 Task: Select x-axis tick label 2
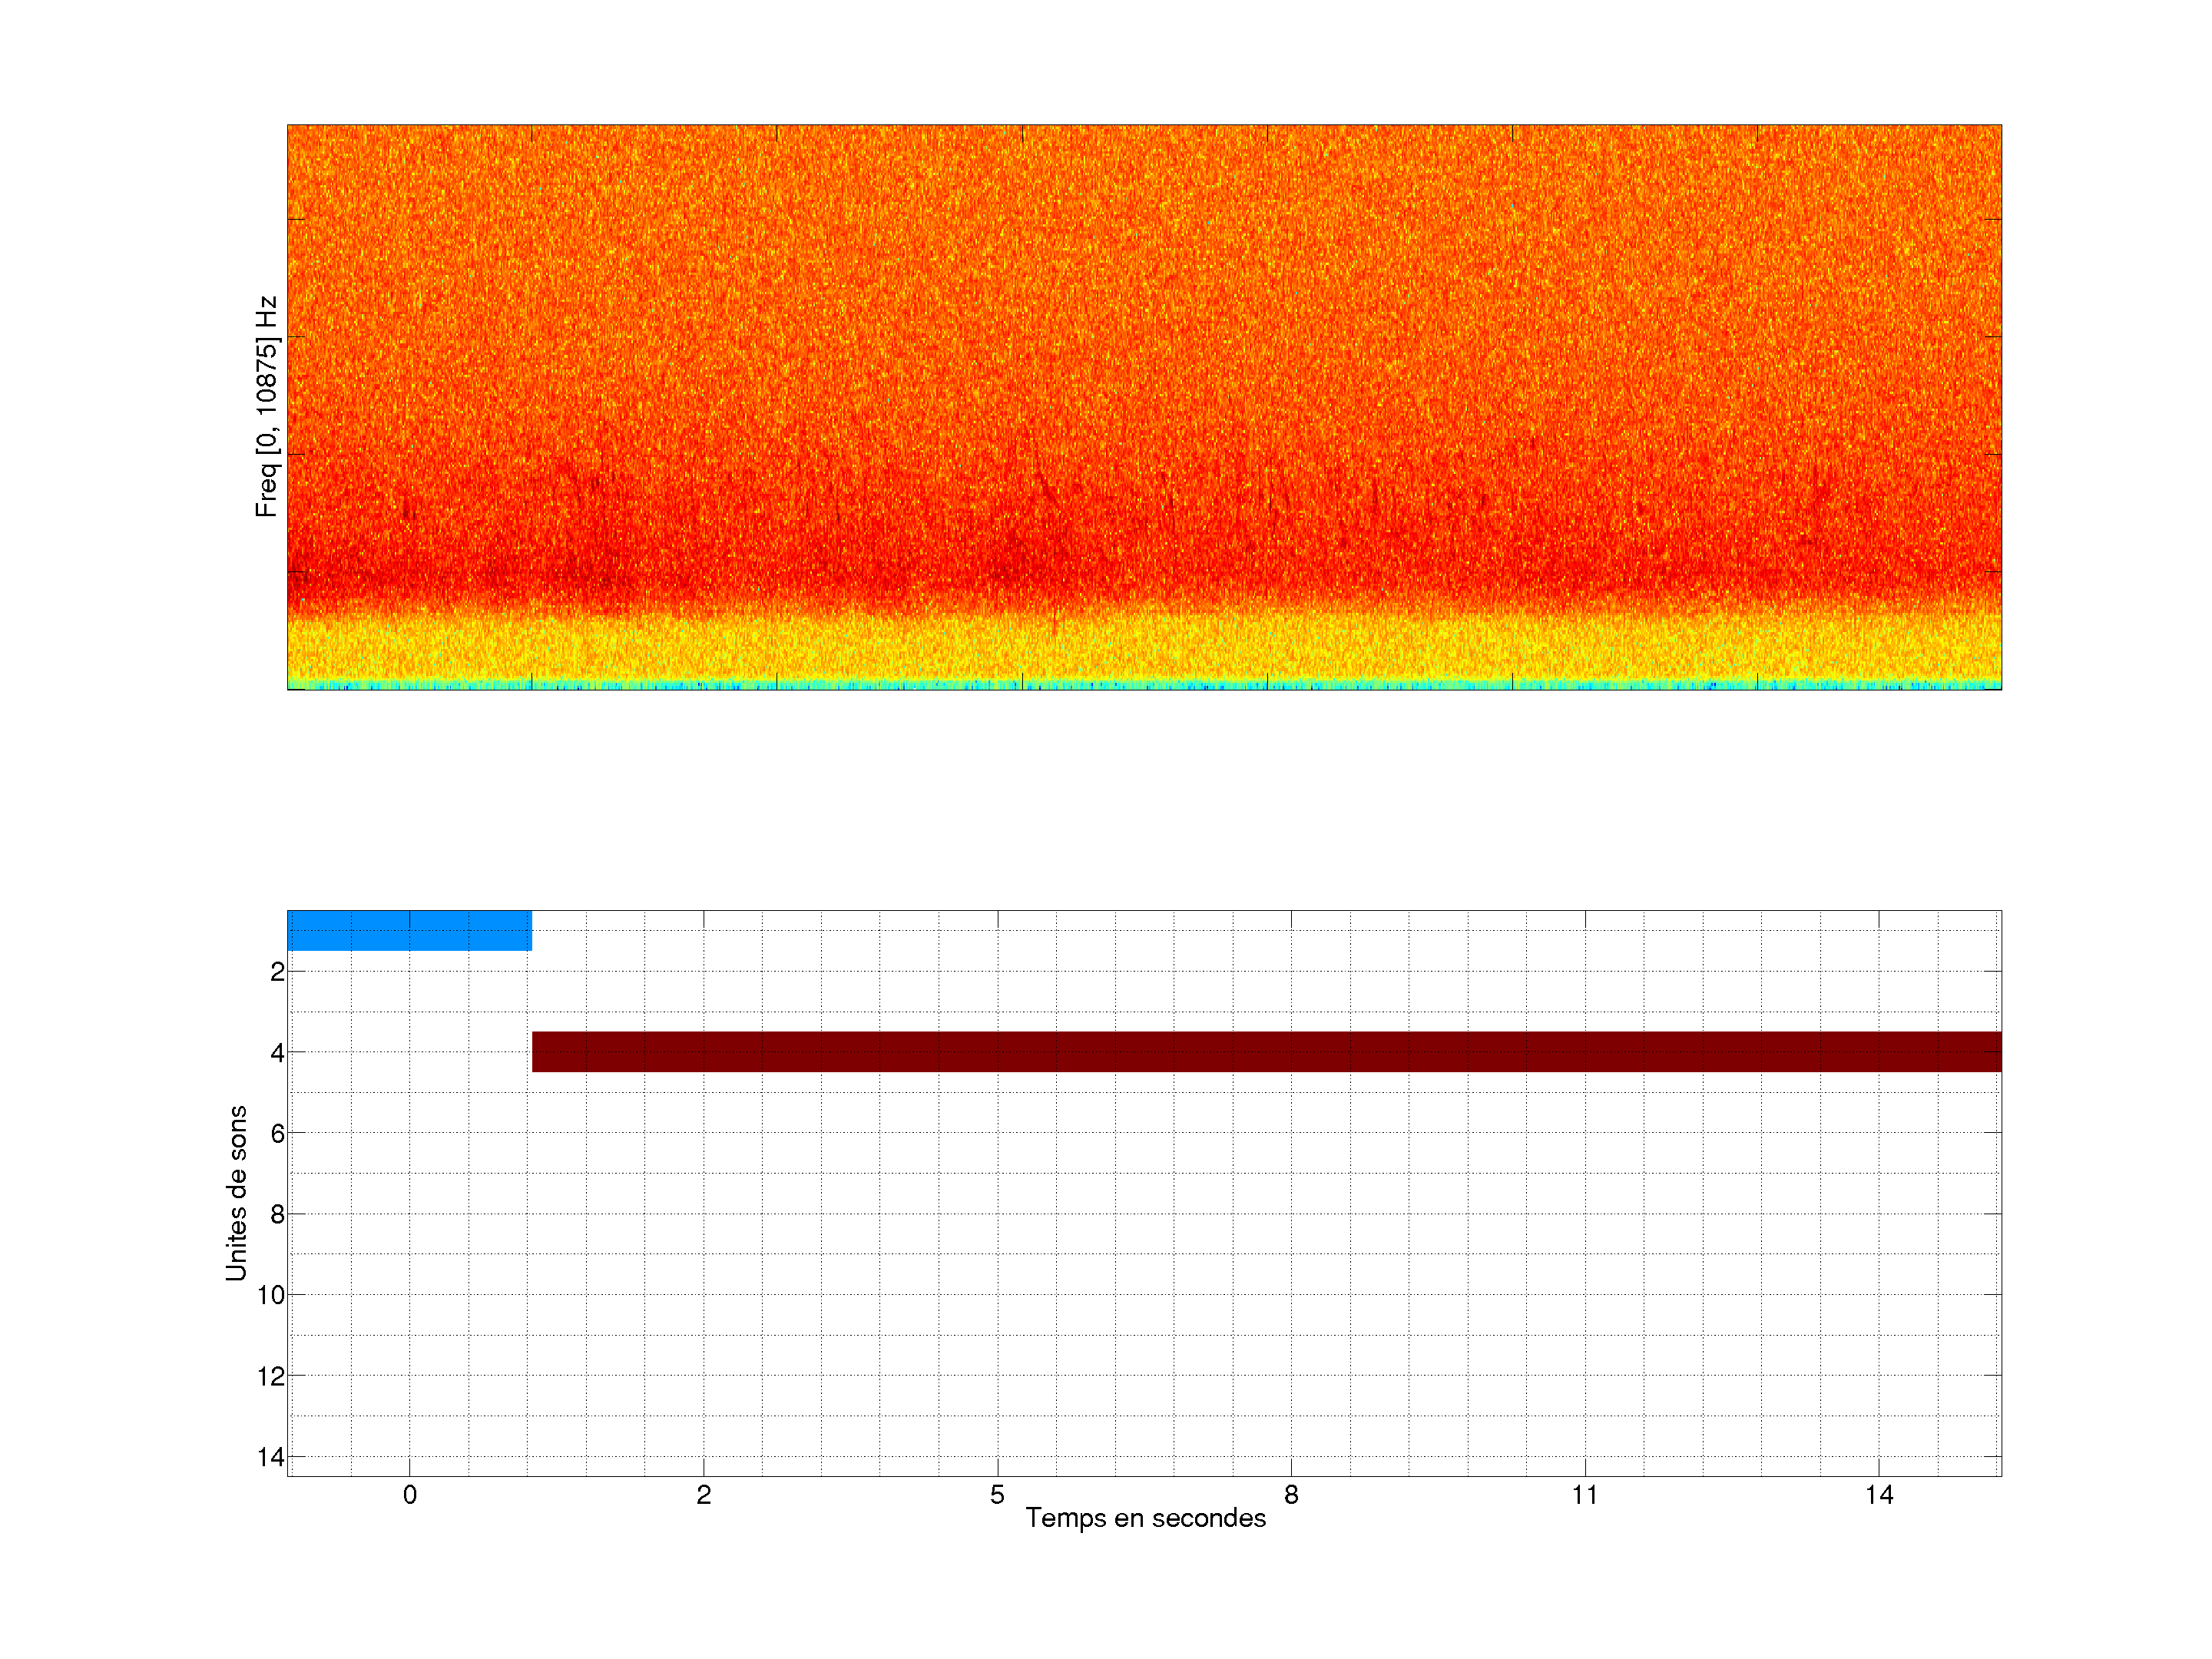tap(703, 1495)
